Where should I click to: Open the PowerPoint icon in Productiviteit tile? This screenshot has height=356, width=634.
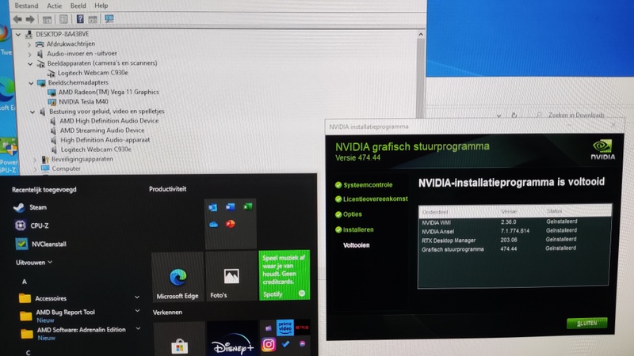tap(231, 224)
